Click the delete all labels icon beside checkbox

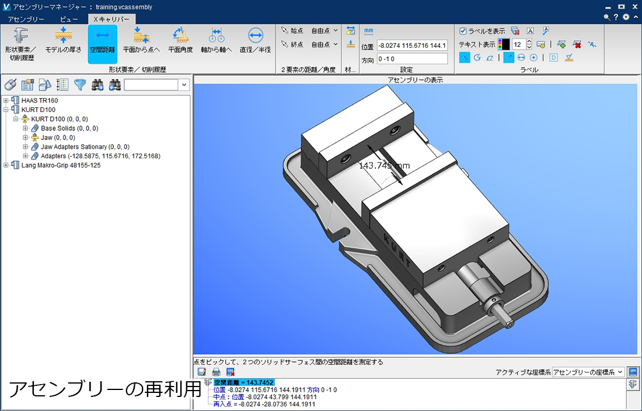click(515, 31)
